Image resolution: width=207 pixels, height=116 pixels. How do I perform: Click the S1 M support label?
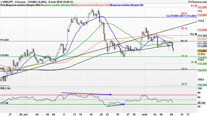point(194,62)
